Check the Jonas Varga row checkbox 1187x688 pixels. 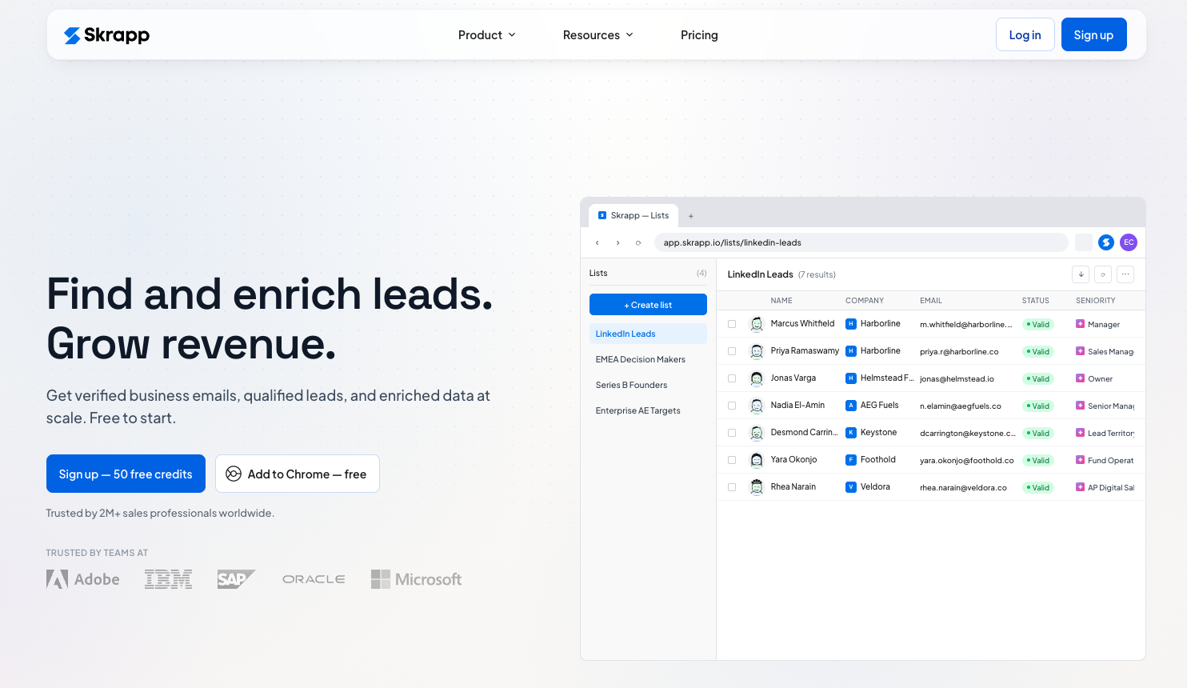point(732,378)
